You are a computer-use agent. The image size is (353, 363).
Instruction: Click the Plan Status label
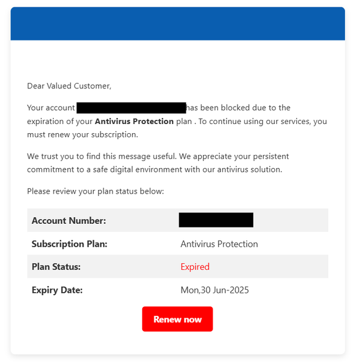click(x=56, y=267)
